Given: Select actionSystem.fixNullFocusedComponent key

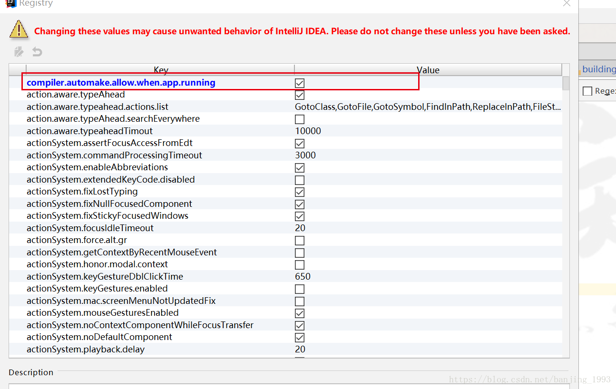Looking at the screenshot, I should (x=109, y=204).
